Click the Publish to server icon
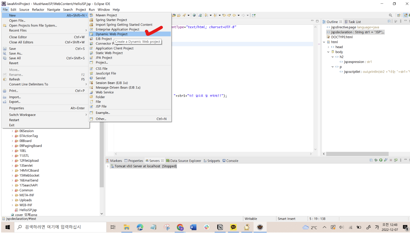The height and width of the screenshot is (233, 410). point(396,160)
